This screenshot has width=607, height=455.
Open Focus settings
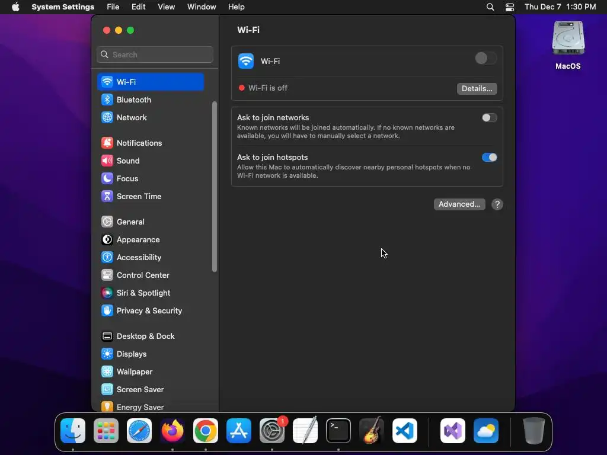[x=151, y=178]
